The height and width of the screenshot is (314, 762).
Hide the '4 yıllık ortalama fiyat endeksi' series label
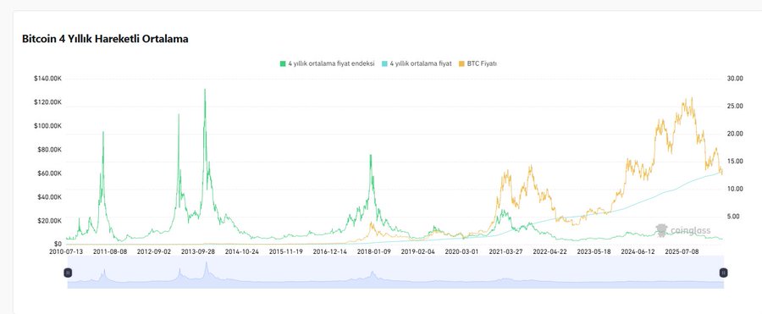(331, 63)
